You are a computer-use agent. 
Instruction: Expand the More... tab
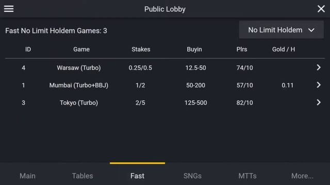click(x=302, y=176)
